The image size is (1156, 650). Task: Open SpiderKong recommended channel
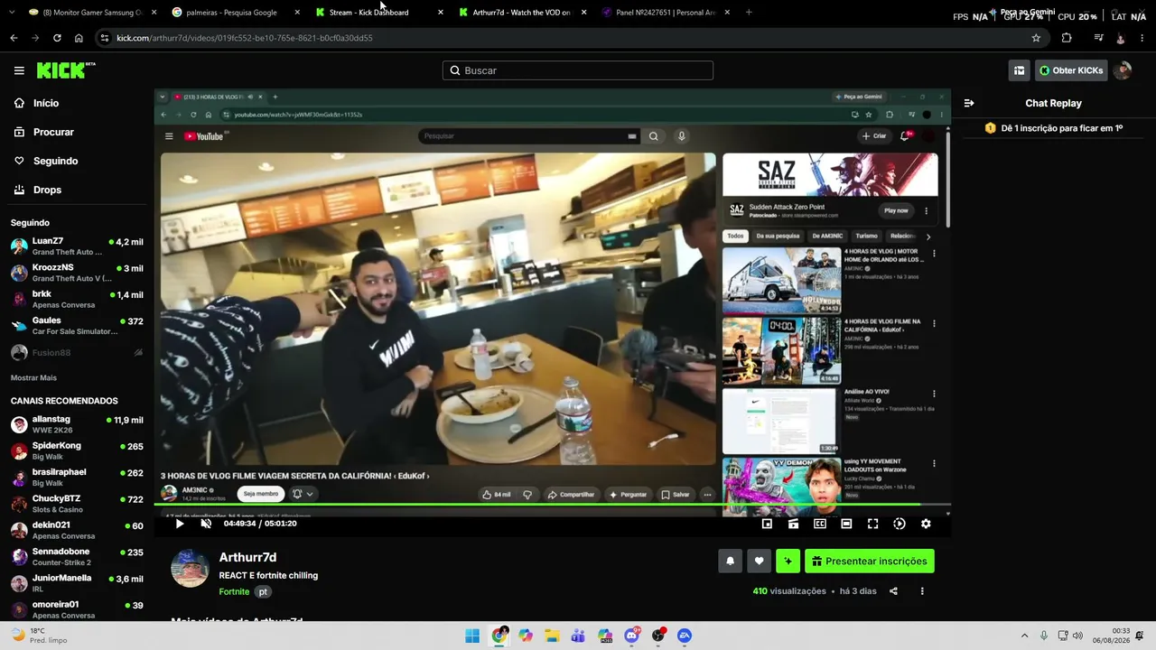tap(77, 450)
